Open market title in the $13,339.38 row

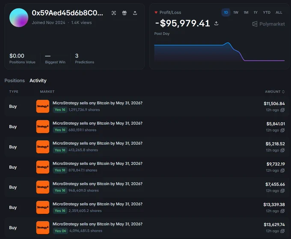(98, 204)
